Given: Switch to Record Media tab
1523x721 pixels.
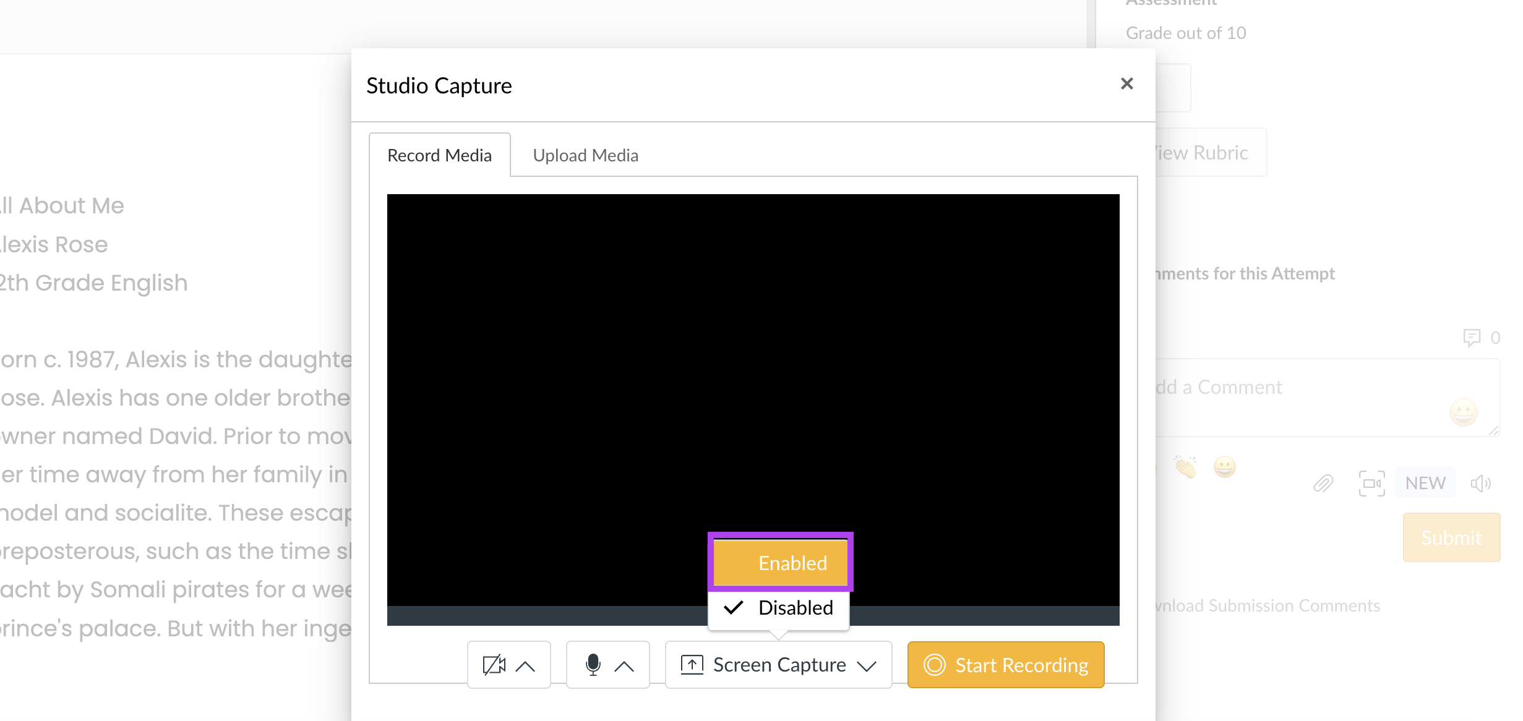Looking at the screenshot, I should tap(439, 155).
